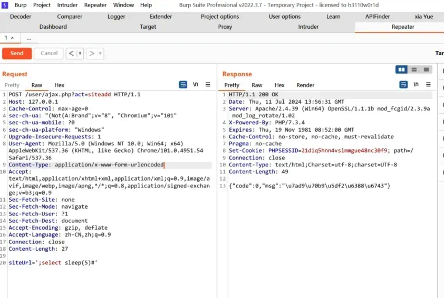This screenshot has width=444, height=298.
Task: Switch Request view to Raw
Action: pos(37,85)
